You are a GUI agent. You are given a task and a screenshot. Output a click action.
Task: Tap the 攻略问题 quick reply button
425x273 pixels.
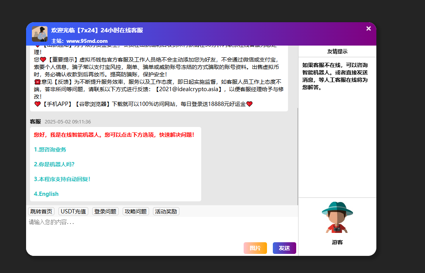tap(135, 211)
